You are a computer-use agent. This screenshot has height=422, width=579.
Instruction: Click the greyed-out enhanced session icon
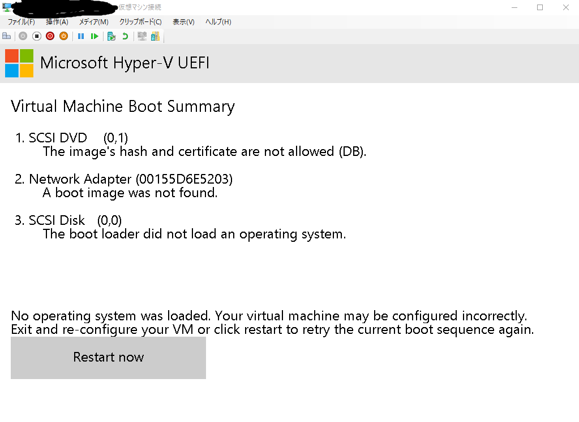142,36
